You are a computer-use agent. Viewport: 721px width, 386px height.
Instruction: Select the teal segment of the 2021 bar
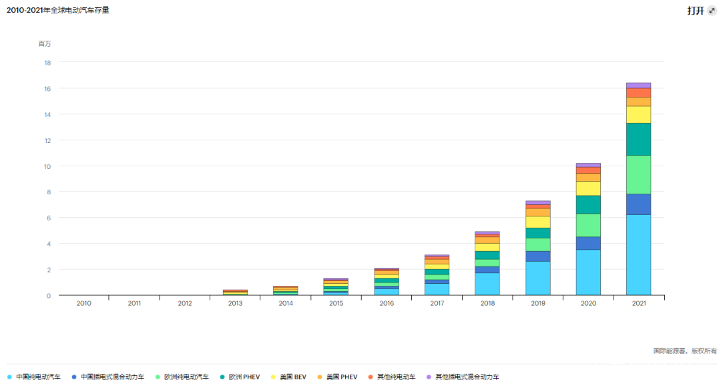click(x=639, y=140)
